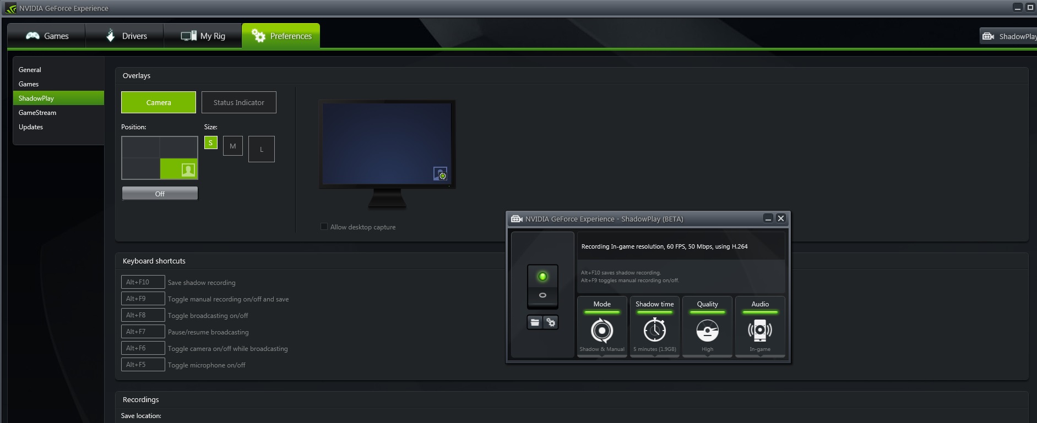The image size is (1037, 423).
Task: Minimize the ShadowPlay (BETA) window
Action: click(768, 218)
